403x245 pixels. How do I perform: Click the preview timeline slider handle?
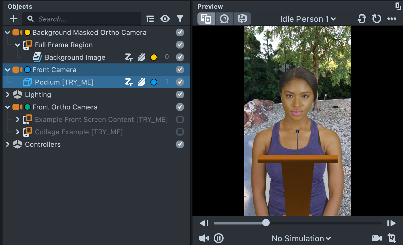(266, 223)
